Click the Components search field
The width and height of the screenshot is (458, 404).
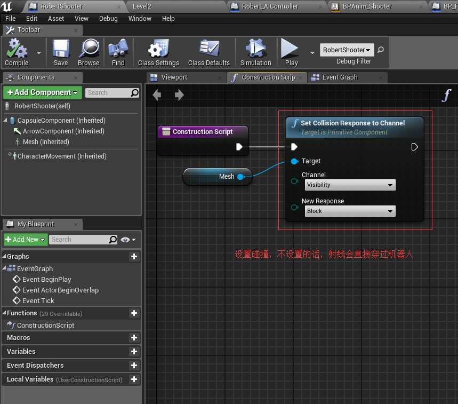tap(112, 93)
